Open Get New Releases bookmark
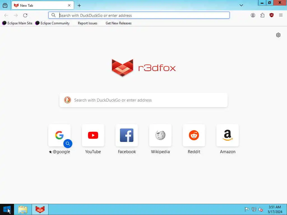287x215 pixels. click(x=119, y=23)
